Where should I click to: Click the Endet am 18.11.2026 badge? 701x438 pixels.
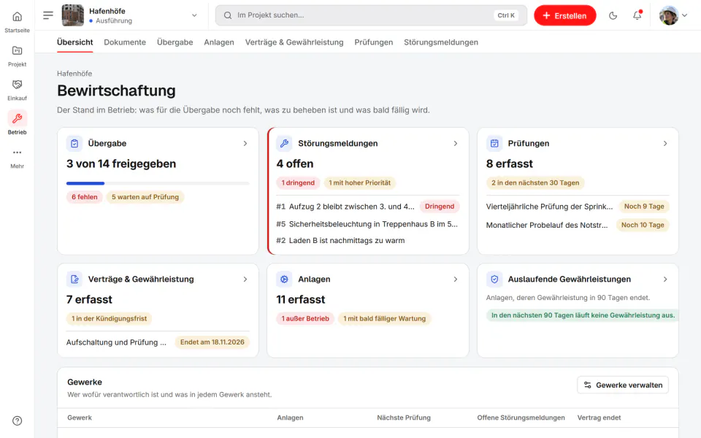coord(212,342)
